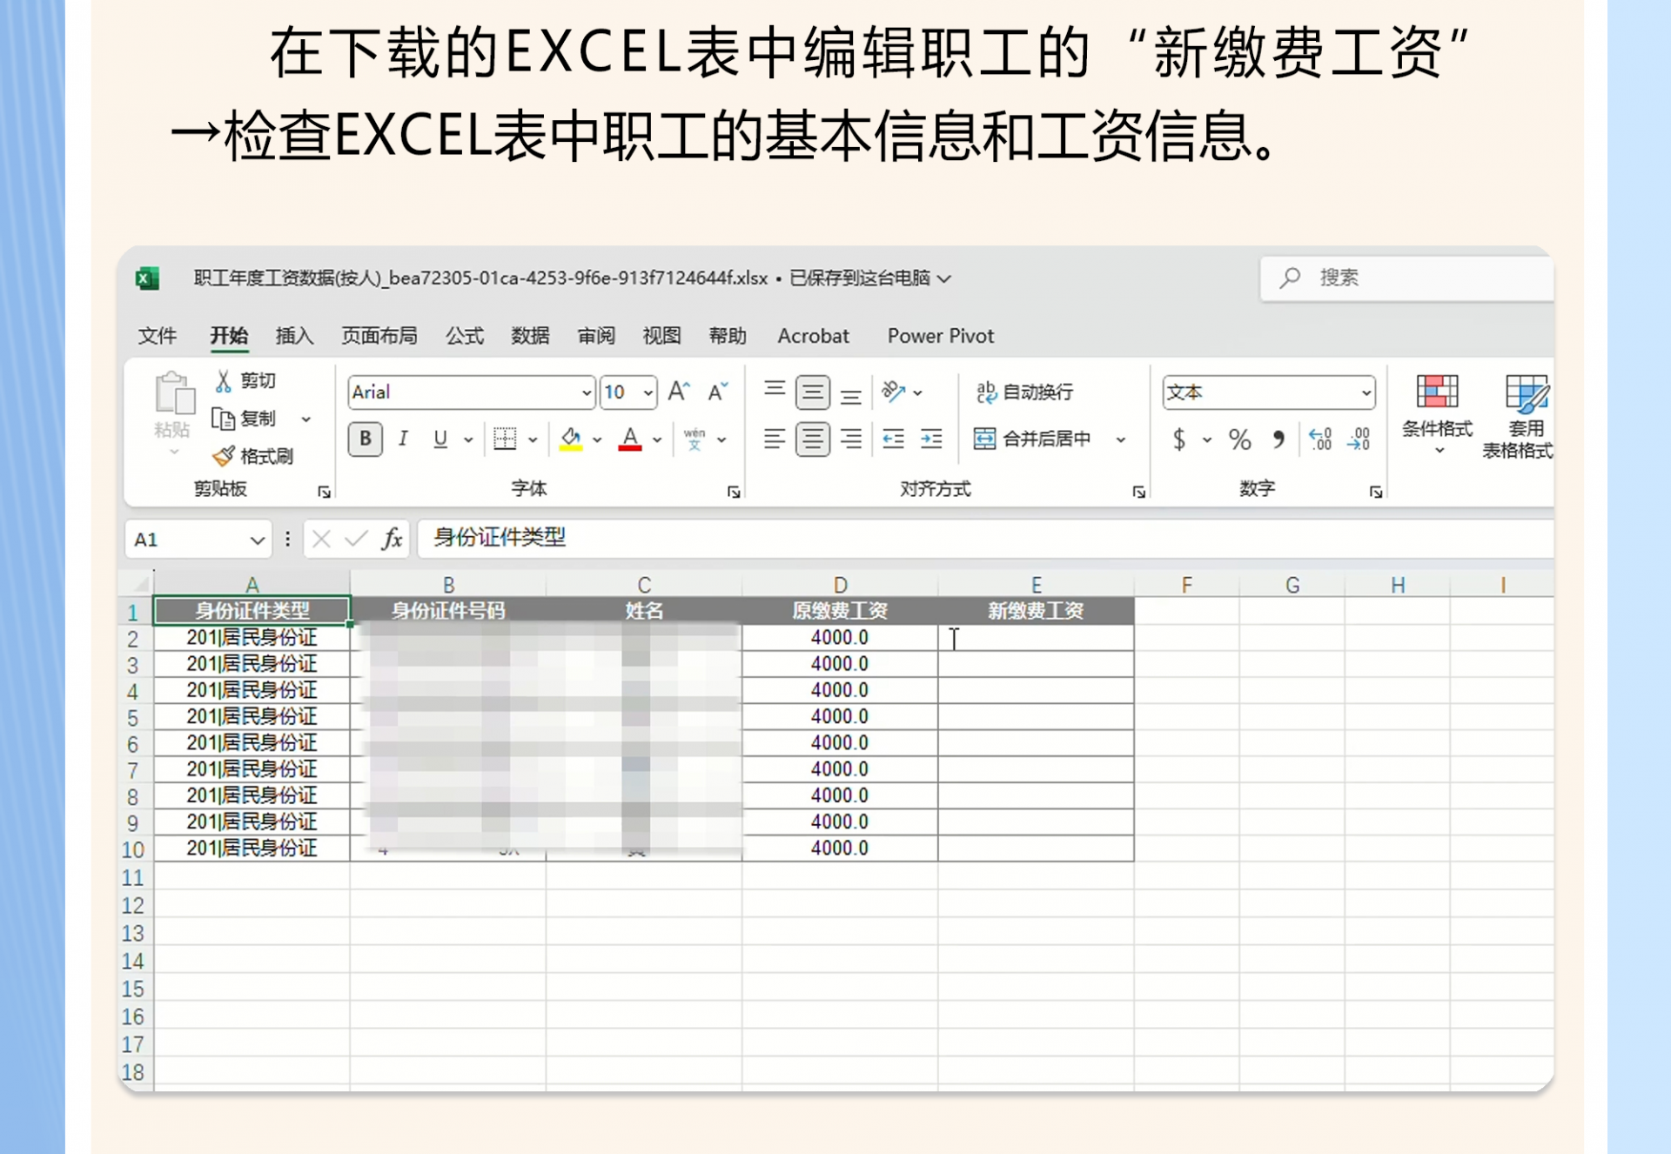Open the Name Box A1 dropdown arrow
Screen dimensions: 1671x1154
click(257, 540)
